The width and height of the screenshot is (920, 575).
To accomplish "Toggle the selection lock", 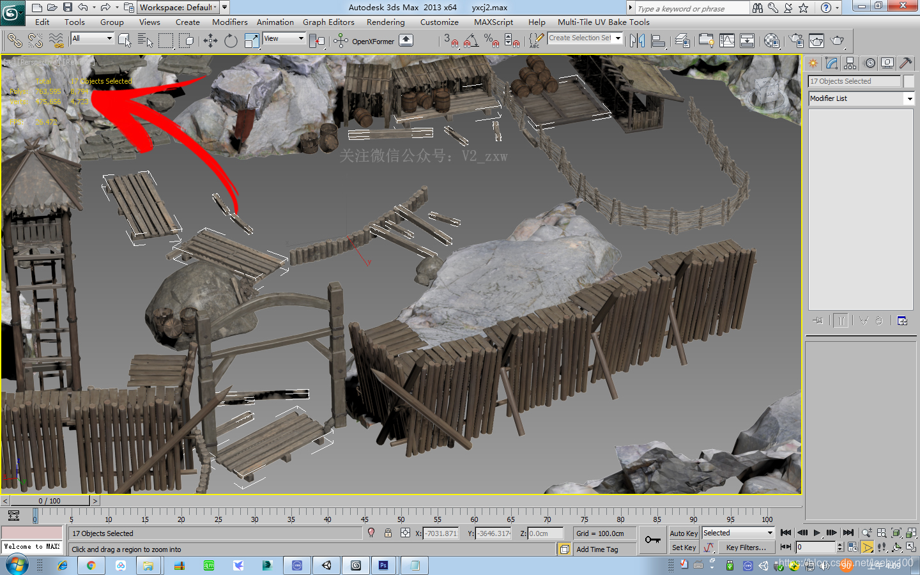I will coord(388,533).
